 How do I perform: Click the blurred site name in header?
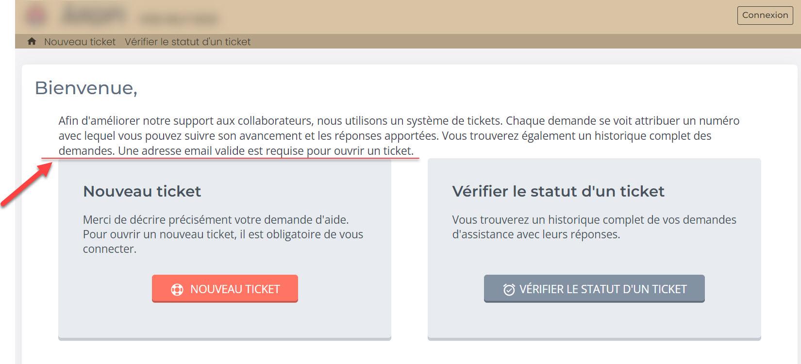pos(93,16)
